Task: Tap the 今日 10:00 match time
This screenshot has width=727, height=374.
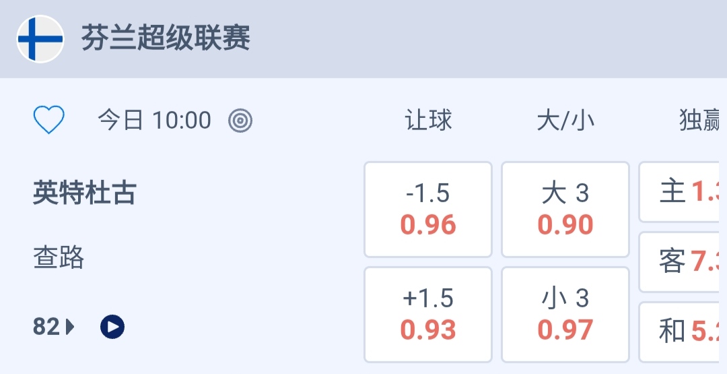Action: (x=155, y=121)
